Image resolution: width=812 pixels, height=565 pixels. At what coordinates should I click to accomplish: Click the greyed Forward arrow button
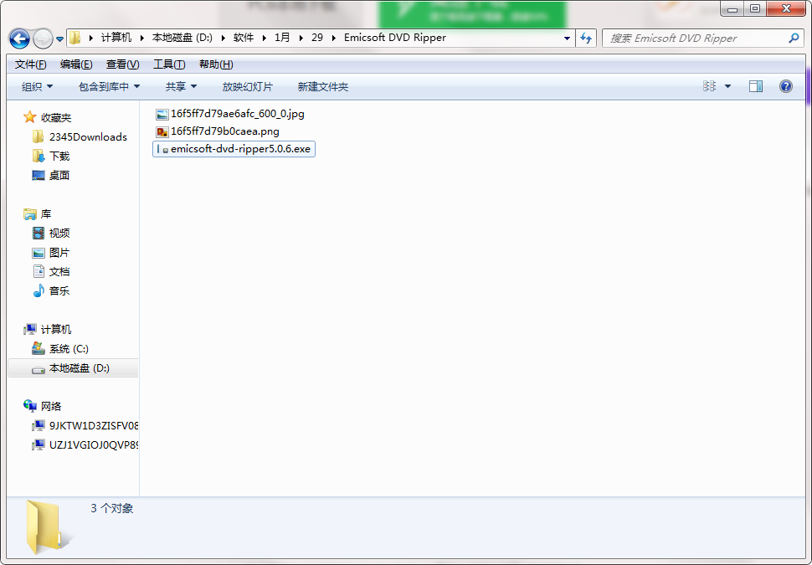click(43, 39)
